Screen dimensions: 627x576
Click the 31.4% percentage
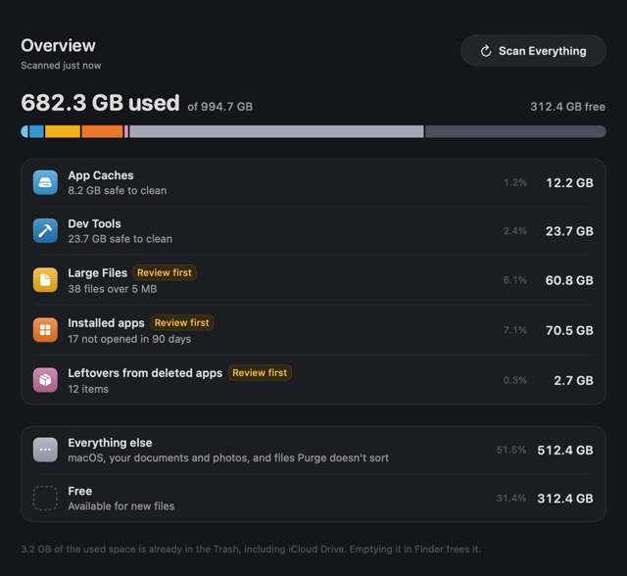(x=511, y=499)
